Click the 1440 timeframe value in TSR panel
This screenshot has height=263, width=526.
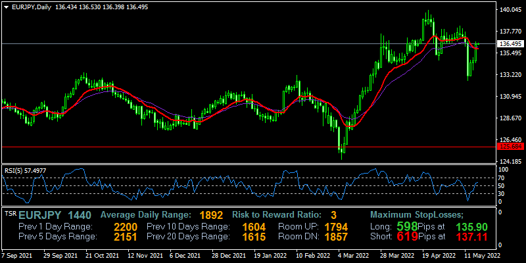(x=80, y=215)
